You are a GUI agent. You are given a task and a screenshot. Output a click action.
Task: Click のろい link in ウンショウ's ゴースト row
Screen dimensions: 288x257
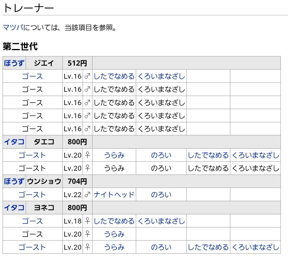pyautogui.click(x=161, y=195)
